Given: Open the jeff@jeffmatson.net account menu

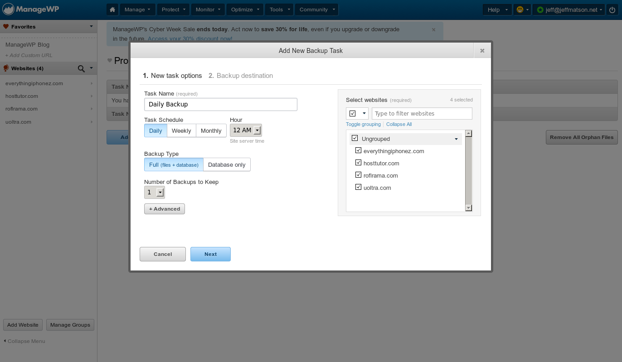Looking at the screenshot, I should coord(569,10).
